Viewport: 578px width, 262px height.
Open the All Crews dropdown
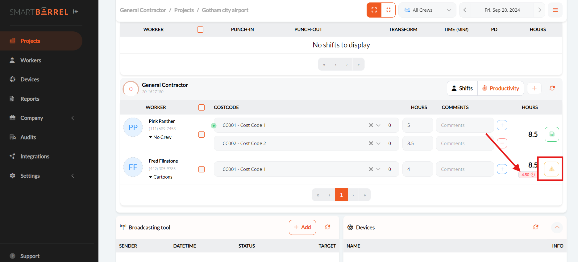click(x=427, y=10)
